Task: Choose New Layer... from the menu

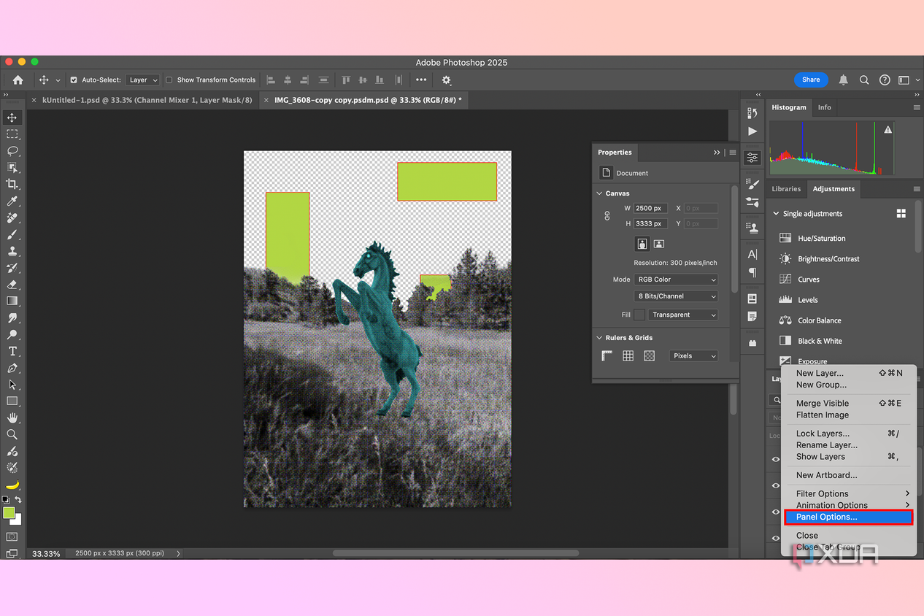Action: click(848, 373)
